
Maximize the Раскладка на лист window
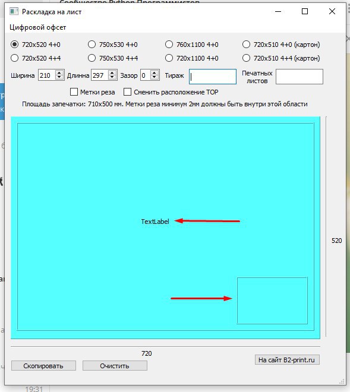pos(305,11)
